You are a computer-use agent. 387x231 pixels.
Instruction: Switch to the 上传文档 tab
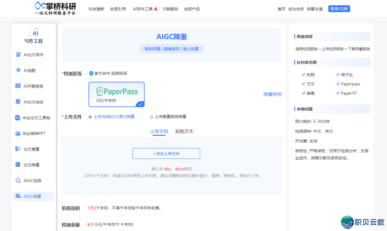click(159, 131)
